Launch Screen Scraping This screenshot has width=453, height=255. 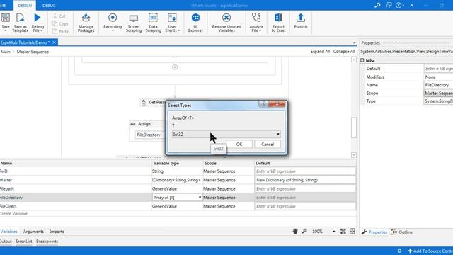(134, 23)
